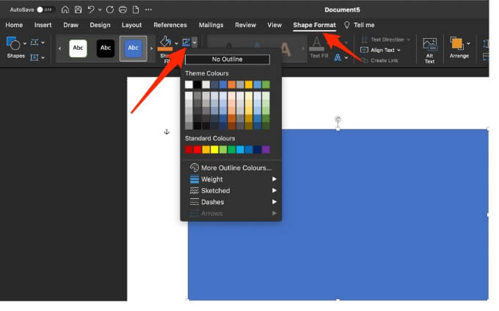
Task: Pick purple standard colour swatch
Action: click(x=266, y=149)
